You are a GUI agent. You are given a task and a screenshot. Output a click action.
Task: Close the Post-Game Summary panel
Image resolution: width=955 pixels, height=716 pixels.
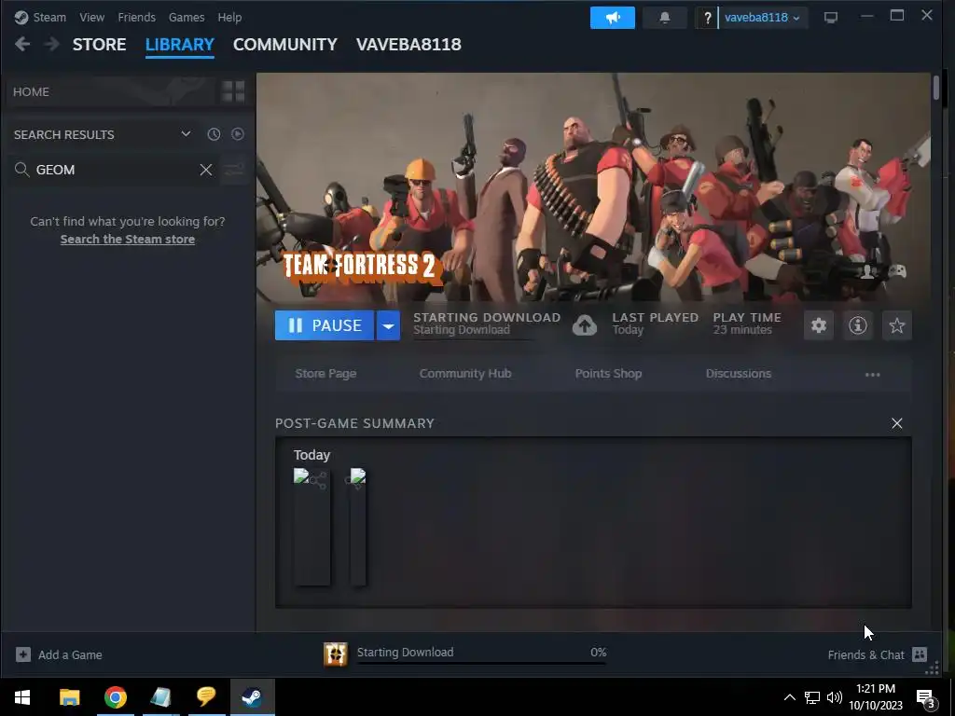896,423
